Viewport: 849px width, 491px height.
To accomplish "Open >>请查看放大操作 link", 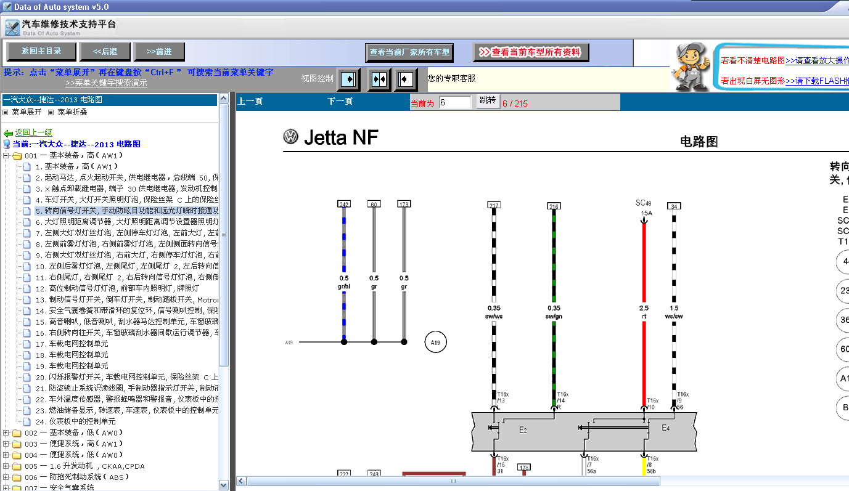I will click(817, 60).
